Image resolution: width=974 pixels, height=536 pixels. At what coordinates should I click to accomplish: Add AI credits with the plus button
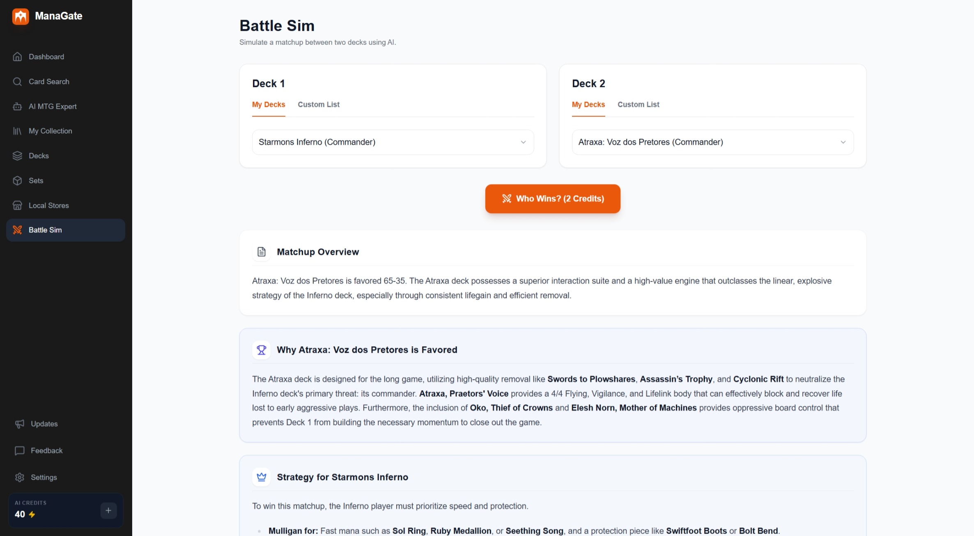[108, 511]
